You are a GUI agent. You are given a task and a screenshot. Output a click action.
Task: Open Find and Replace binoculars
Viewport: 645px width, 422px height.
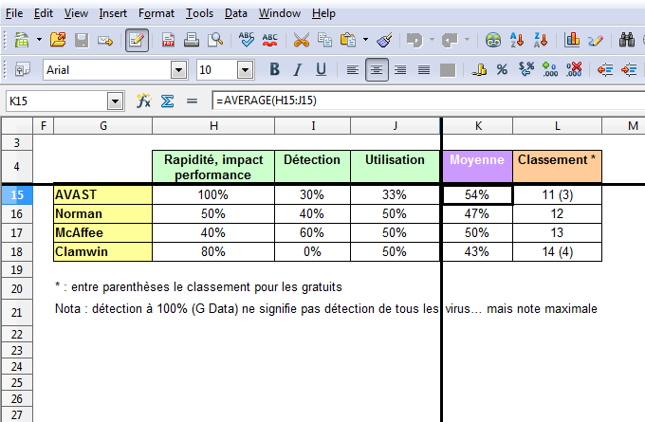click(627, 41)
